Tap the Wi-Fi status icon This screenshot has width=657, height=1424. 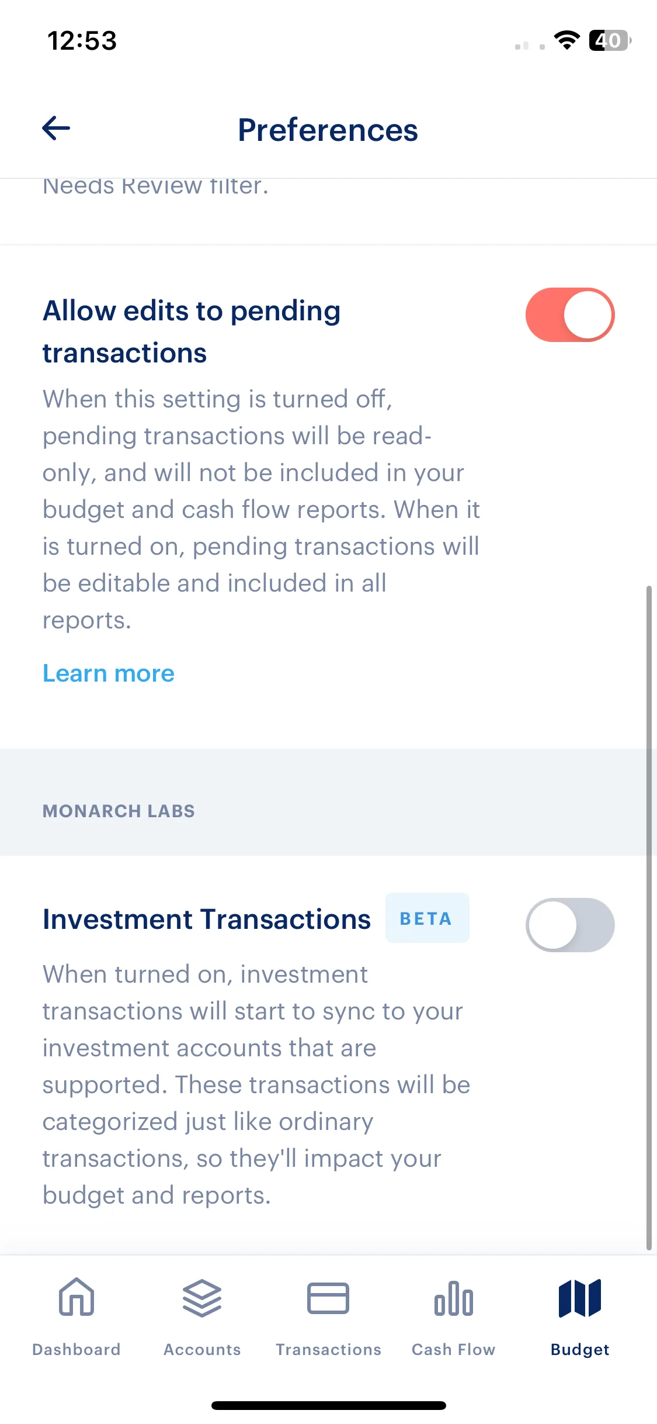click(566, 40)
